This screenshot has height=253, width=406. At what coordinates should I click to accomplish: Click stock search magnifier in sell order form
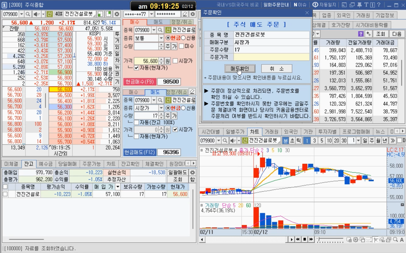tap(160, 100)
